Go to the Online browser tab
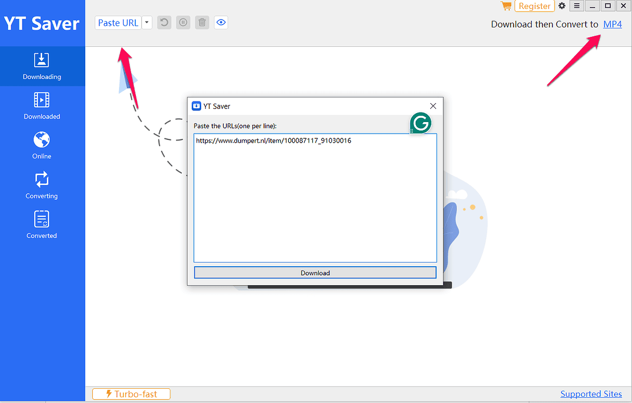The width and height of the screenshot is (632, 403). pos(42,146)
